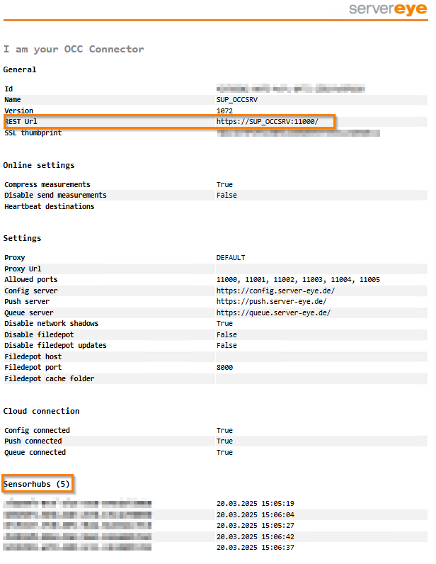
Task: Select the Config connected value True
Action: (x=224, y=430)
